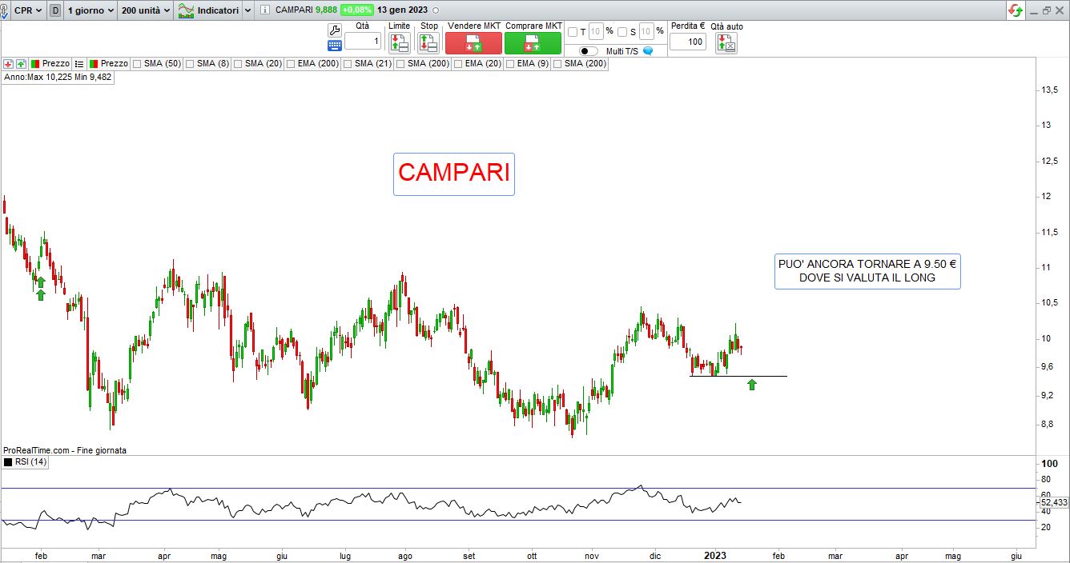
Task: Toggle the Multi T/S switch
Action: [x=589, y=50]
